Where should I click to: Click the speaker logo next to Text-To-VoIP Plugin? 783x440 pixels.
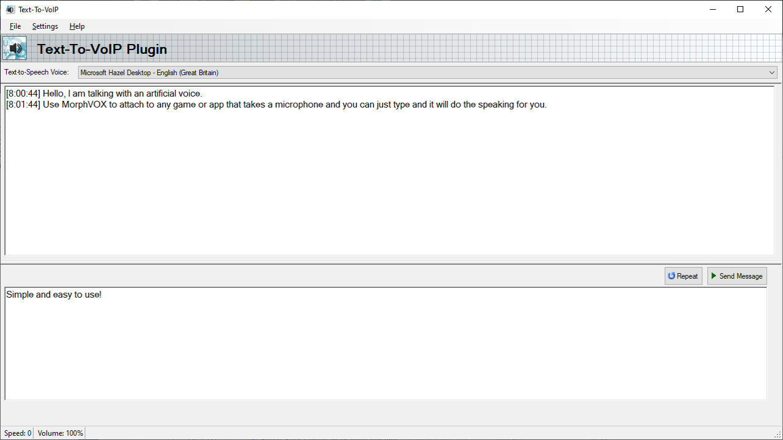14,48
